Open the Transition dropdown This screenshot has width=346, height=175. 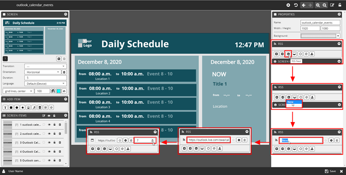(x=45, y=66)
